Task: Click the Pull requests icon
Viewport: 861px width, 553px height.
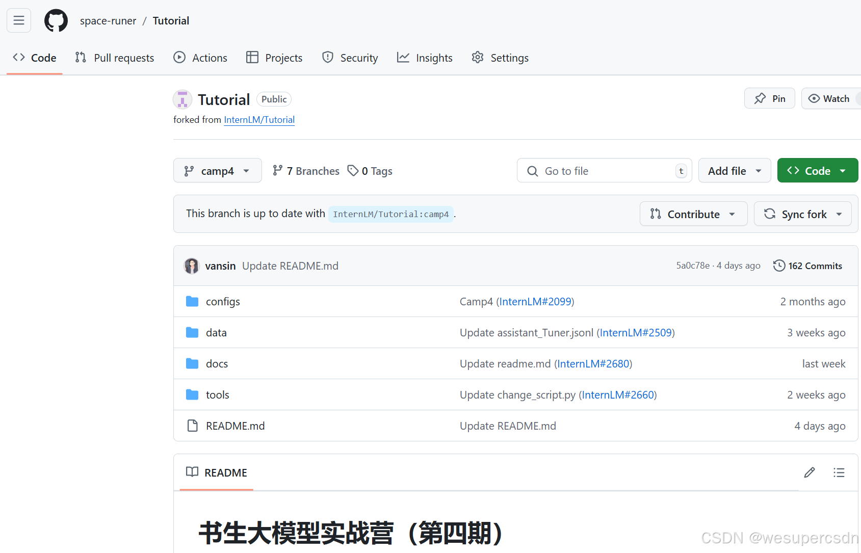Action: point(81,57)
